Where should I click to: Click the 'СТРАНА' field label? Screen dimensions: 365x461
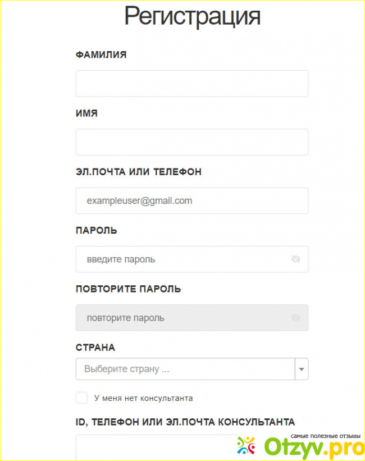click(95, 348)
